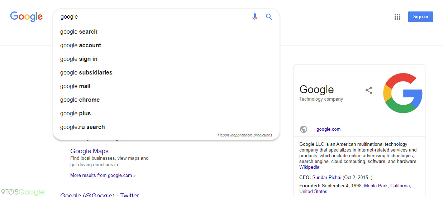Click 'Report inappropriate predictions' link
443x197 pixels.
(245, 135)
